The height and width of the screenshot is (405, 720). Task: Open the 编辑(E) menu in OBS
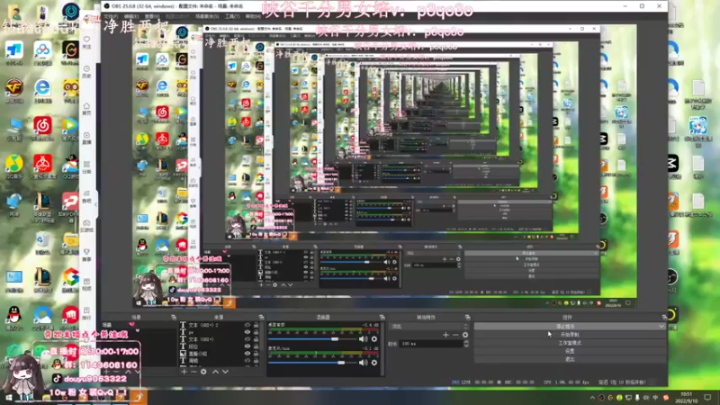(131, 16)
